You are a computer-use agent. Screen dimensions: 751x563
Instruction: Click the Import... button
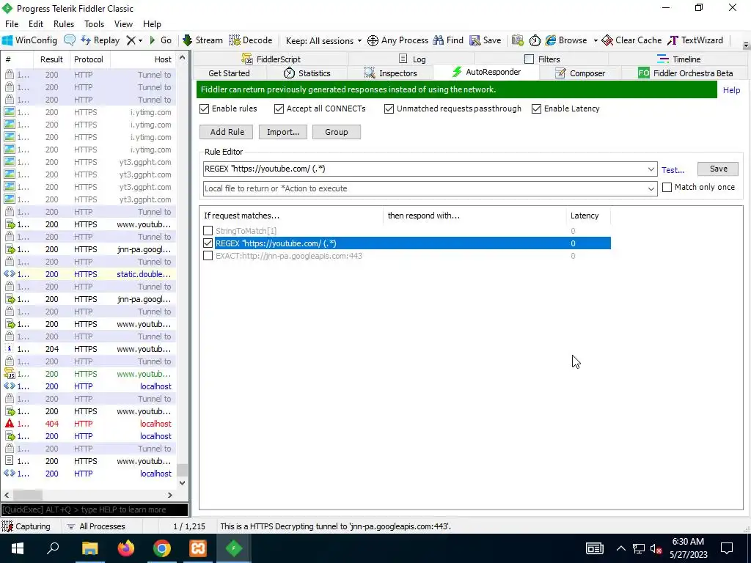[x=283, y=132]
